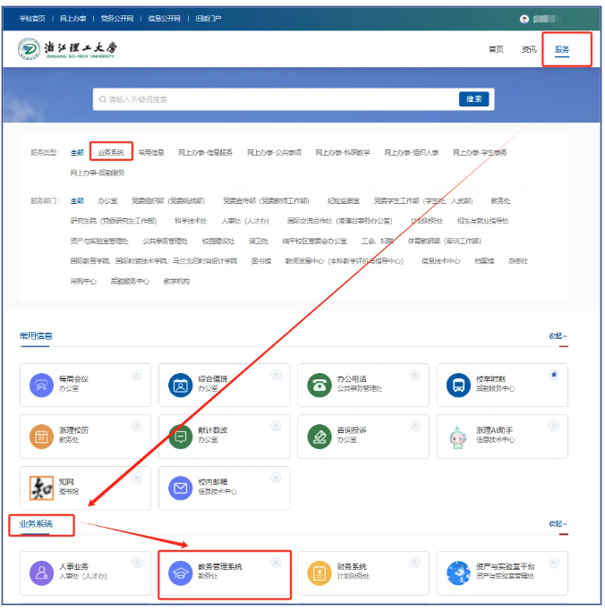Filter service type by 业务系统
The height and width of the screenshot is (611, 605).
pos(111,153)
